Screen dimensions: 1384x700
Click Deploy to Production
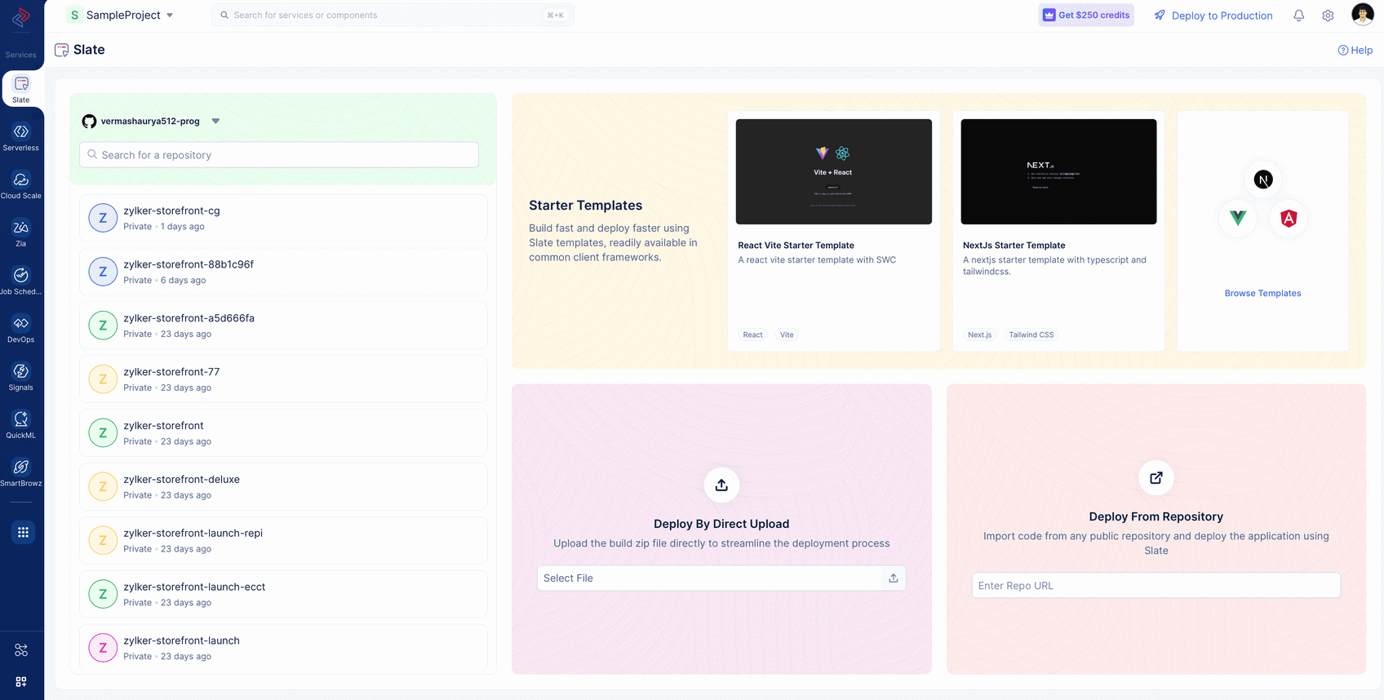point(1213,16)
